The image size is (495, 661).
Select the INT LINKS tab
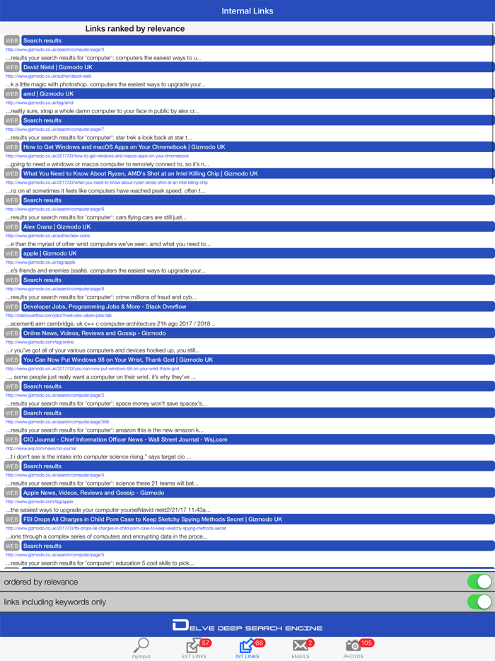[248, 648]
